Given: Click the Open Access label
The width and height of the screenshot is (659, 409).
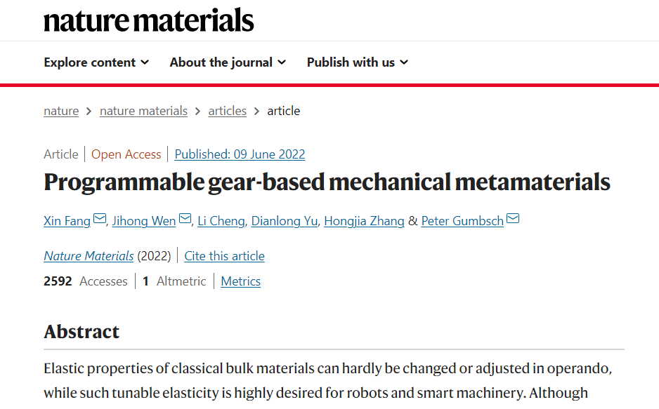Looking at the screenshot, I should (126, 154).
